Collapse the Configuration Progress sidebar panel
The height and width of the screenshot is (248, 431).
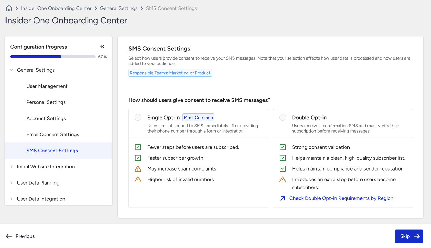[102, 47]
